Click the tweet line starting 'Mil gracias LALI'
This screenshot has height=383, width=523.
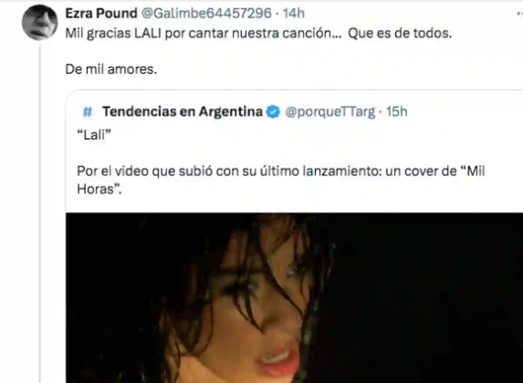tap(258, 34)
